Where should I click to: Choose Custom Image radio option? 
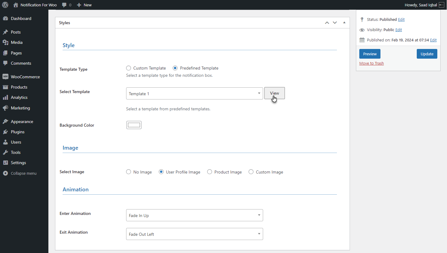251,172
